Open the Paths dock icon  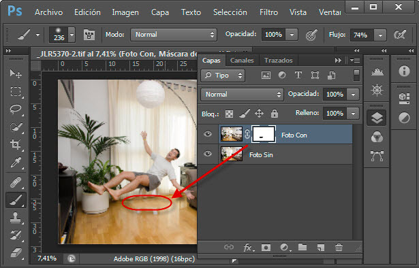click(x=377, y=156)
